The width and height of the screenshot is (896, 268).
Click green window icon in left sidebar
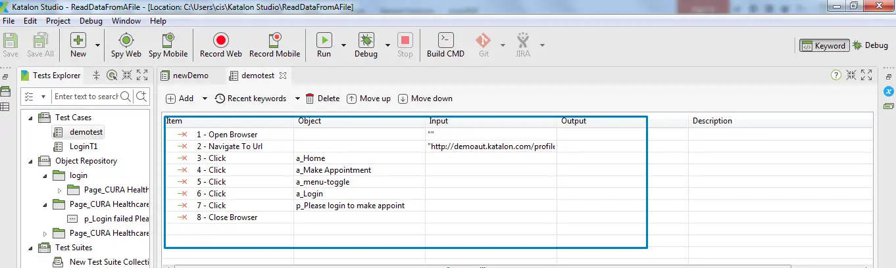pyautogui.click(x=5, y=91)
